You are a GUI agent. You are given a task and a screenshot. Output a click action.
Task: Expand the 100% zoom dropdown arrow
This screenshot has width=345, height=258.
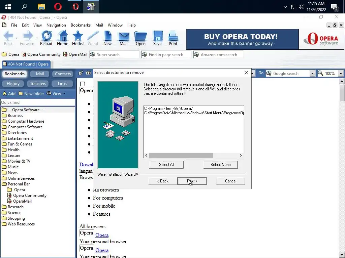pyautogui.click(x=341, y=74)
